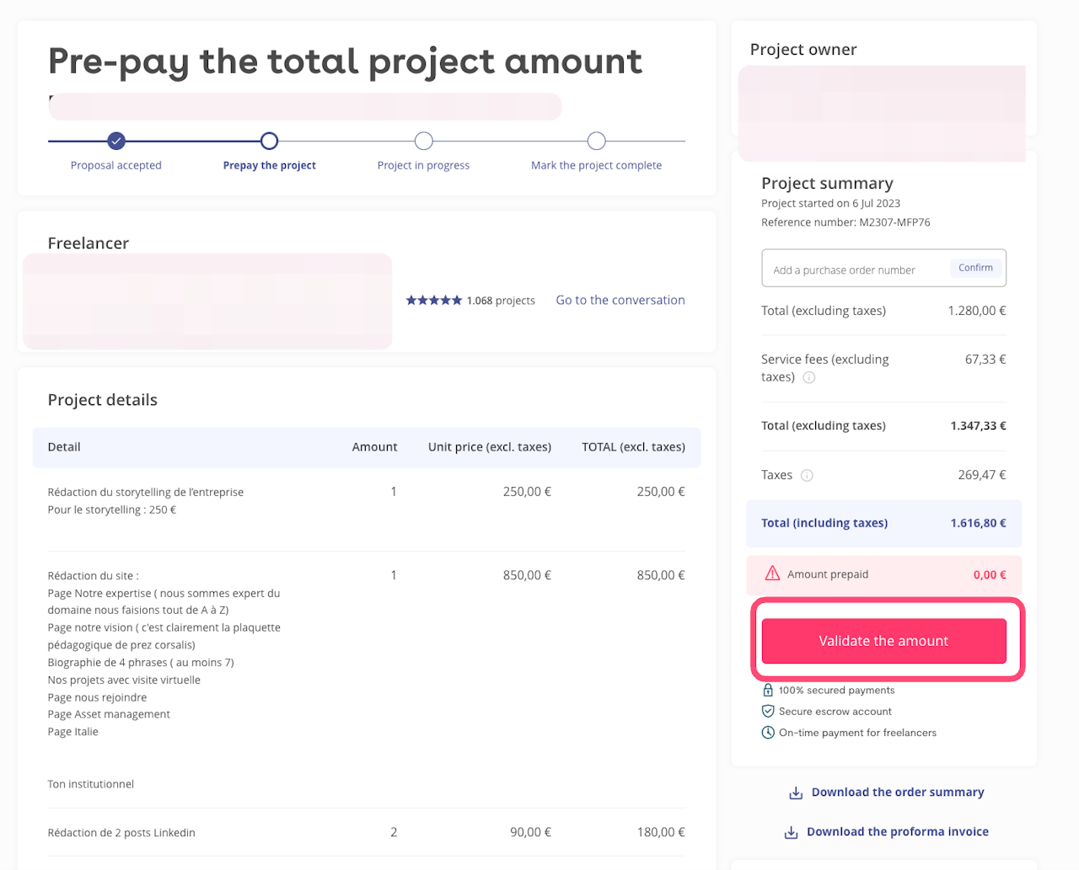Click the Prepay the project step label
Image resolution: width=1079 pixels, height=870 pixels.
[269, 165]
